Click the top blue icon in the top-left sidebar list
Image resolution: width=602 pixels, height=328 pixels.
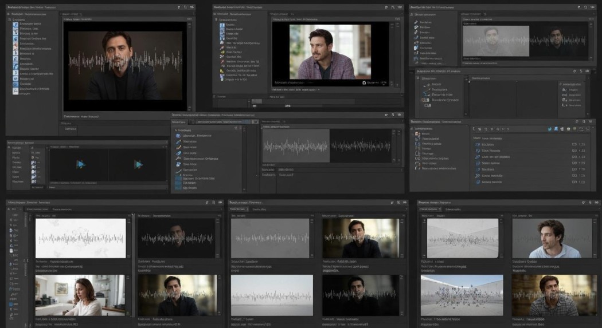[x=15, y=24]
